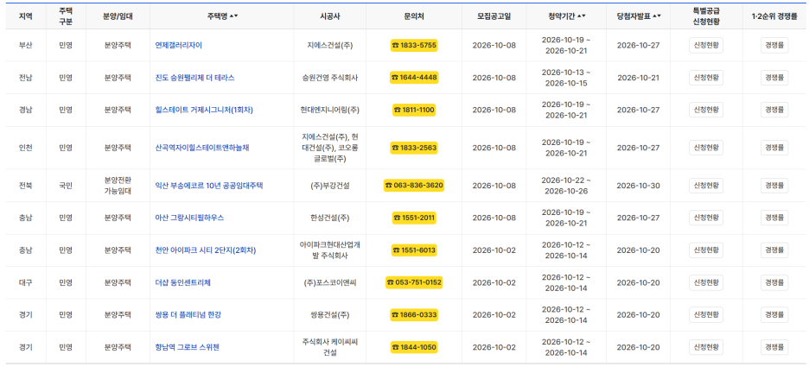The height and width of the screenshot is (367, 809).
Task: Select the 2026-10-30 announcement date
Action: (638, 186)
